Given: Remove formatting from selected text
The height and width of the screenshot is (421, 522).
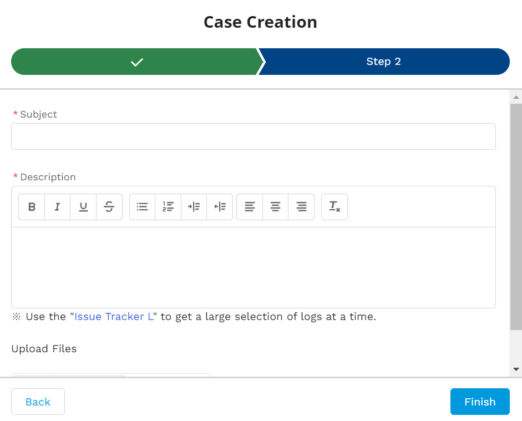Looking at the screenshot, I should [x=335, y=207].
